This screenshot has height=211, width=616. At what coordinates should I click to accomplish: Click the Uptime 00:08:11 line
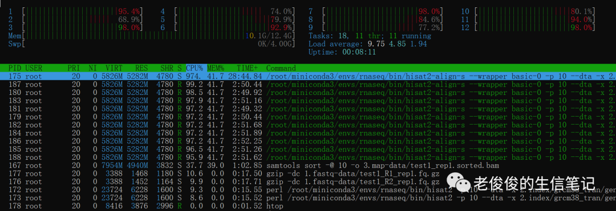pos(342,52)
